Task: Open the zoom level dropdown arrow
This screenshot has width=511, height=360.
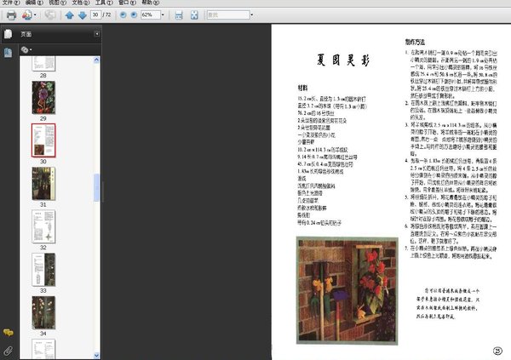Action: click(x=163, y=15)
